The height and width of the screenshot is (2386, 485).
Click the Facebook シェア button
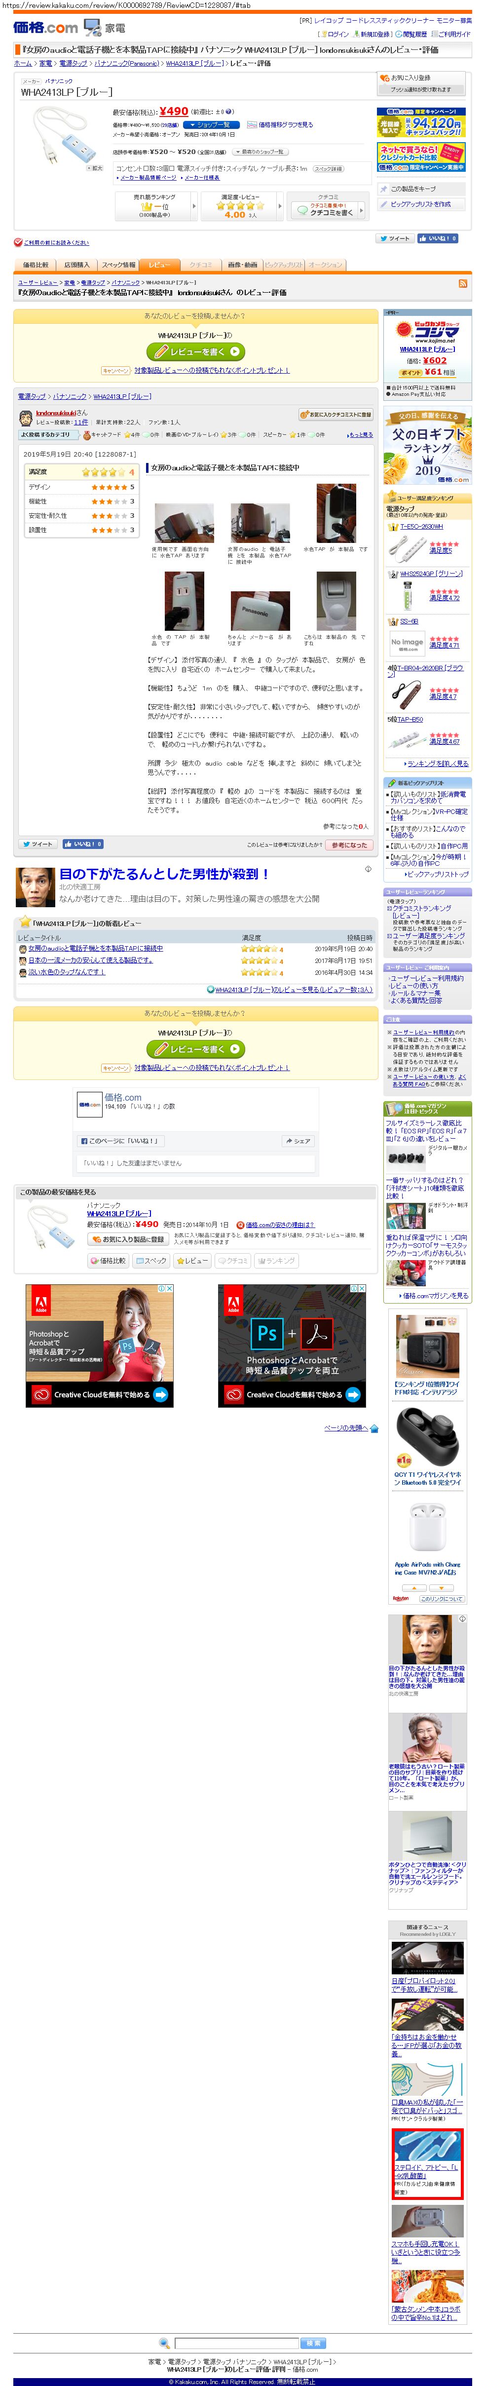pyautogui.click(x=297, y=1140)
